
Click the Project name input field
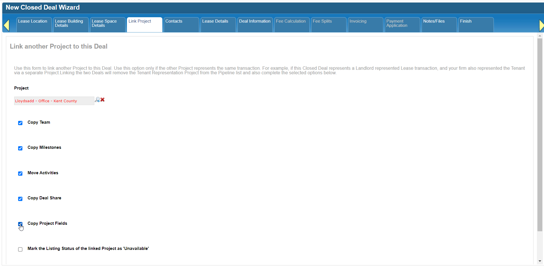pos(54,101)
